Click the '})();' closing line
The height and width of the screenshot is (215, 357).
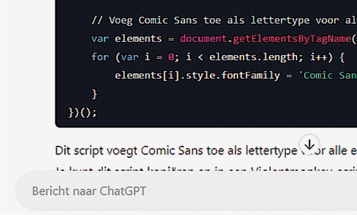[x=82, y=113]
